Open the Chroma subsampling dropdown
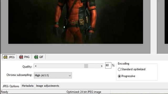This screenshot has width=168, height=94. pyautogui.click(x=53, y=75)
